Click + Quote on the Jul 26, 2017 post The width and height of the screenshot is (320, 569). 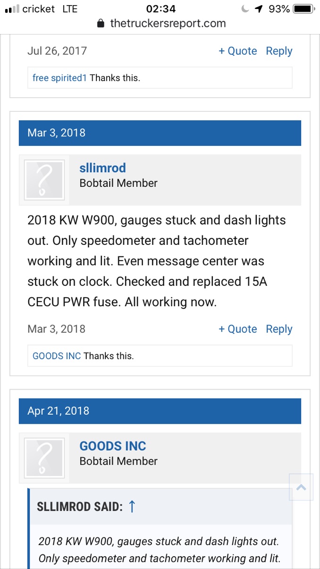pos(237,51)
